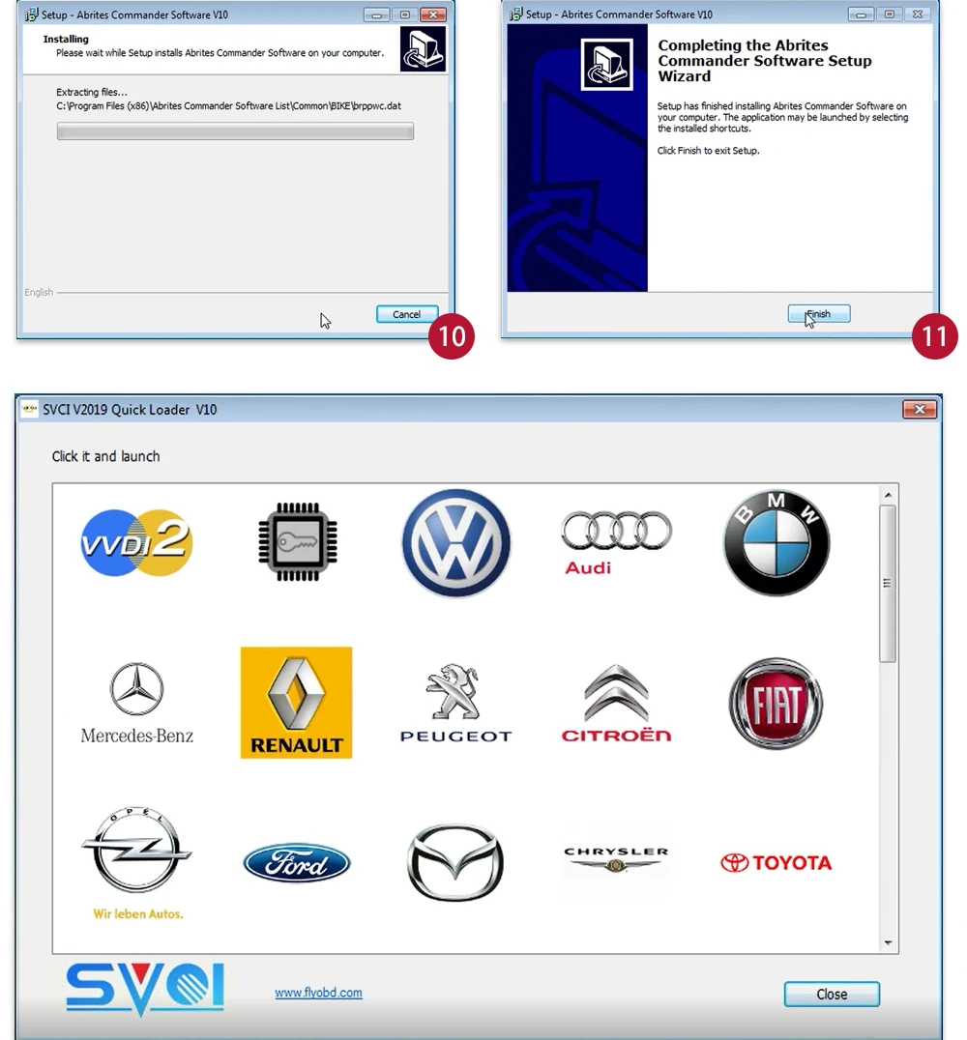Select the Mazda logo
The width and height of the screenshot is (967, 1040).
[x=455, y=863]
